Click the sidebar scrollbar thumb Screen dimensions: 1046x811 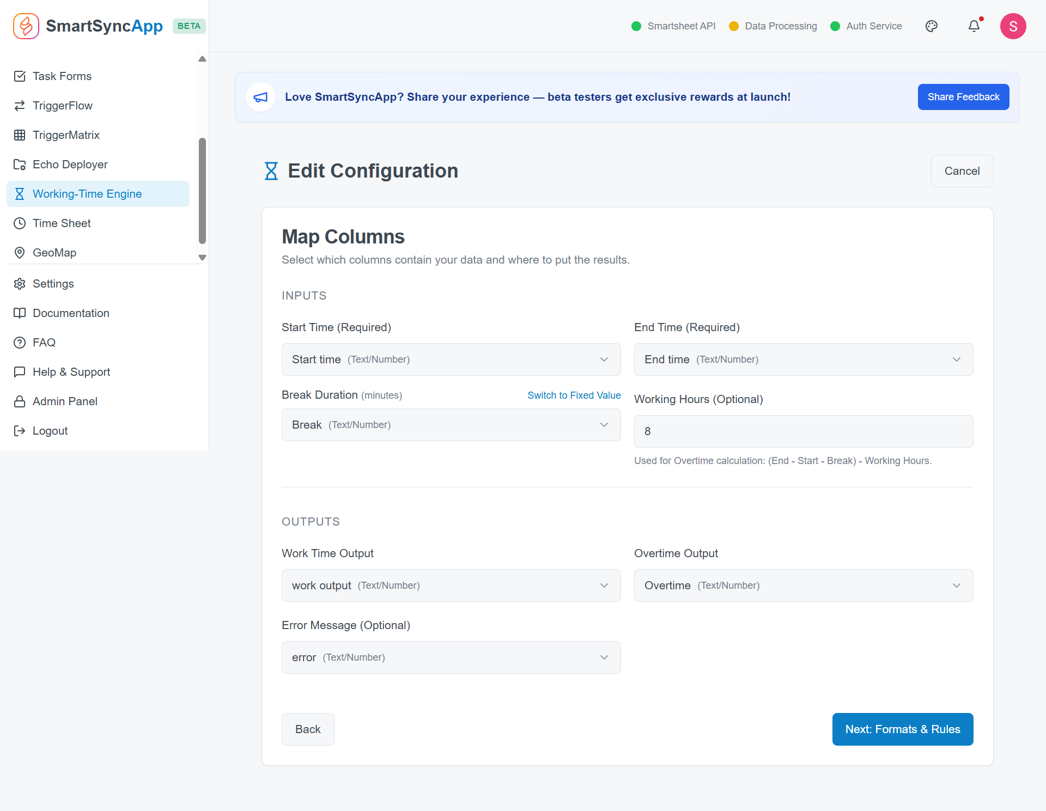tap(203, 191)
